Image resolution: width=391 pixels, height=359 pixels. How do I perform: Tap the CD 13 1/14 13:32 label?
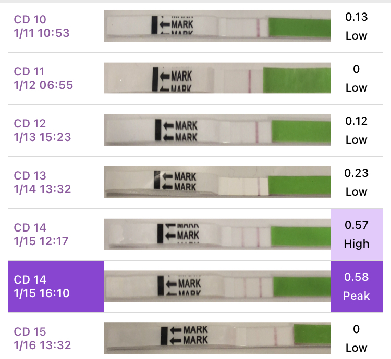point(42,183)
